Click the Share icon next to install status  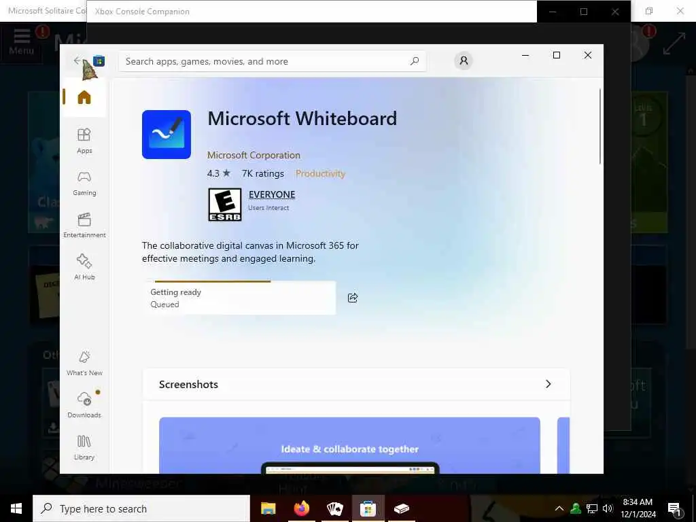[x=353, y=298]
